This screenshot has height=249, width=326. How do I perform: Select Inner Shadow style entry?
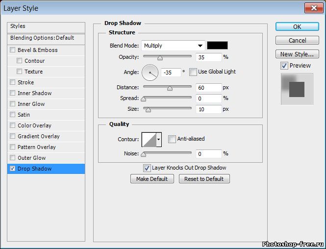tap(34, 93)
